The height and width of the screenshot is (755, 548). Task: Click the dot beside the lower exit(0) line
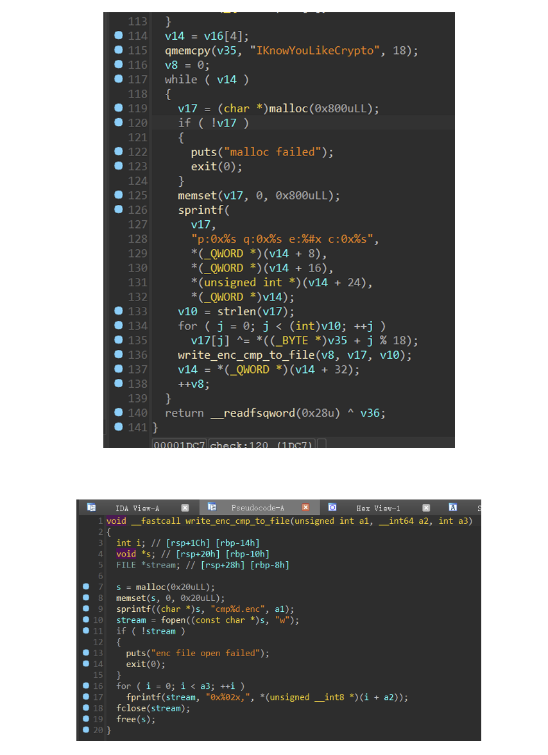[85, 664]
